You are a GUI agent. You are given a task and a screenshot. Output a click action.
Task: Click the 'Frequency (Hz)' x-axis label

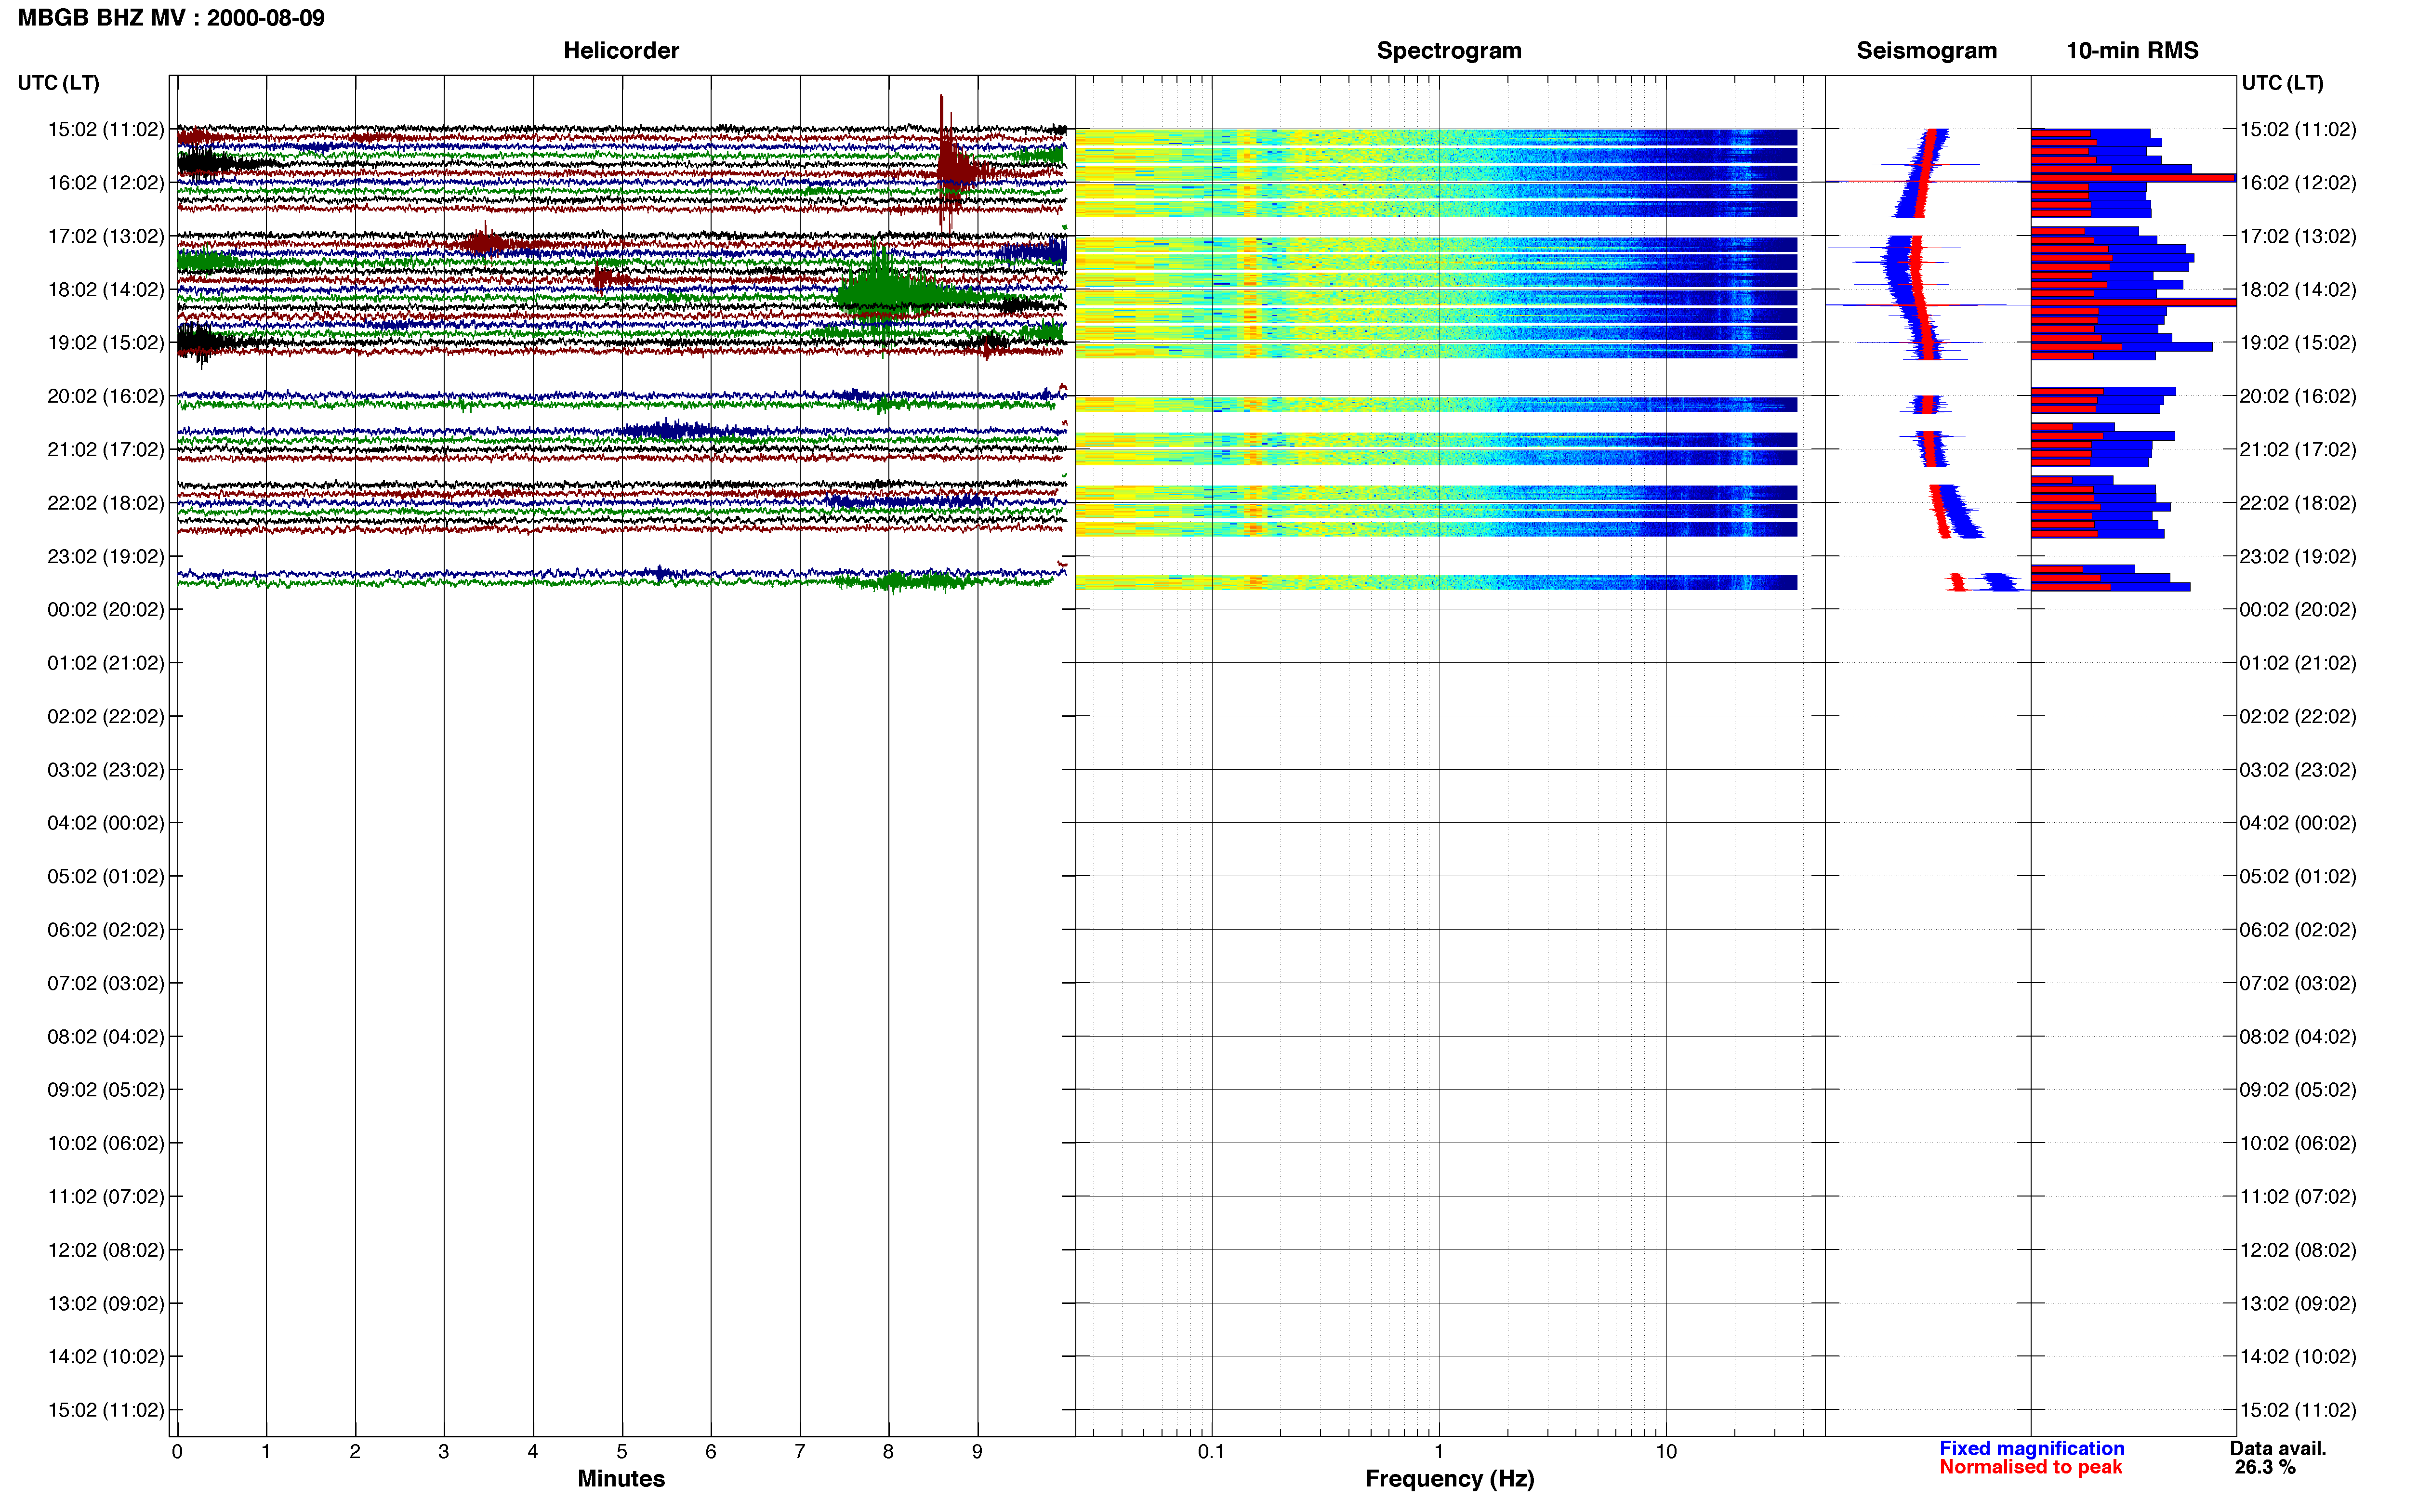pos(1449,1479)
